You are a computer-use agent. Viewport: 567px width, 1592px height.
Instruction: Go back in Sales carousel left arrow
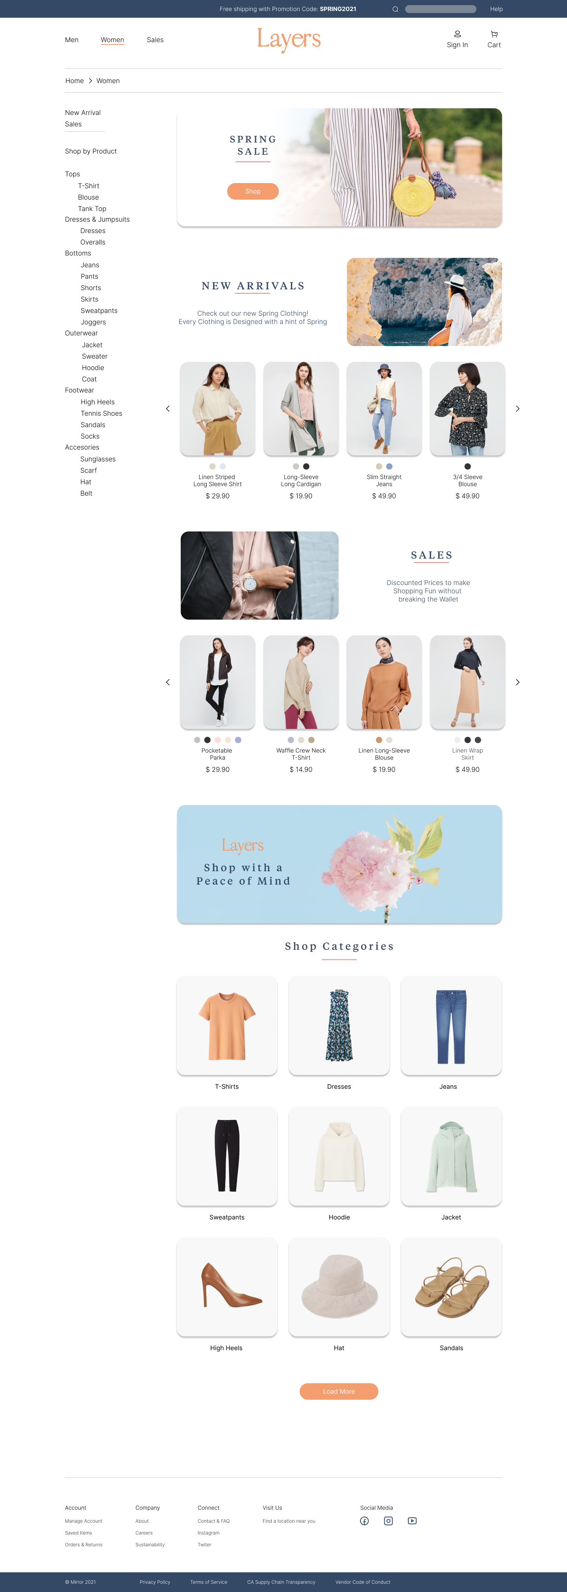tap(168, 682)
